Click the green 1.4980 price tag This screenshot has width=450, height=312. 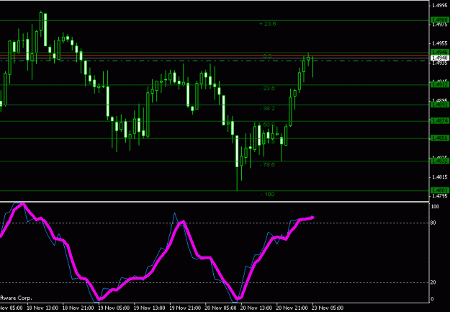440,20
